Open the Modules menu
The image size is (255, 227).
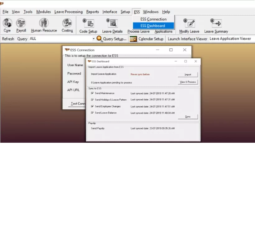click(x=43, y=12)
